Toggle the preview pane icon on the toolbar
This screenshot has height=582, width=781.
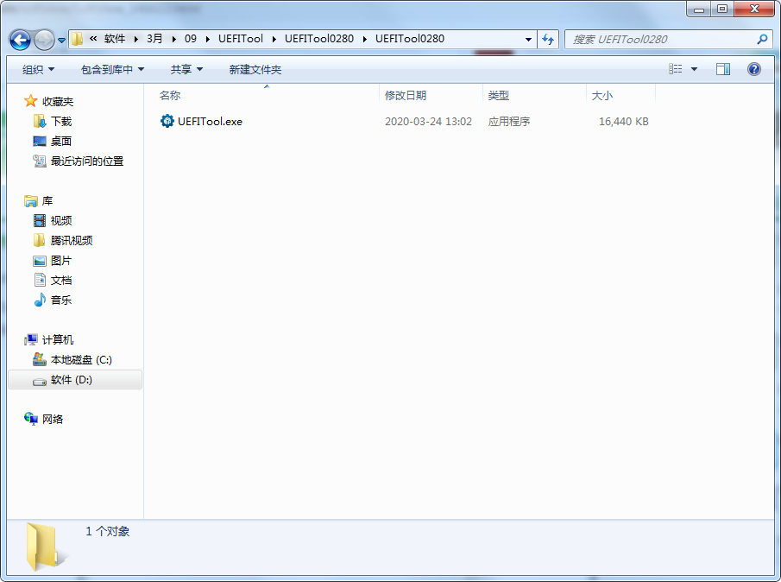click(723, 68)
